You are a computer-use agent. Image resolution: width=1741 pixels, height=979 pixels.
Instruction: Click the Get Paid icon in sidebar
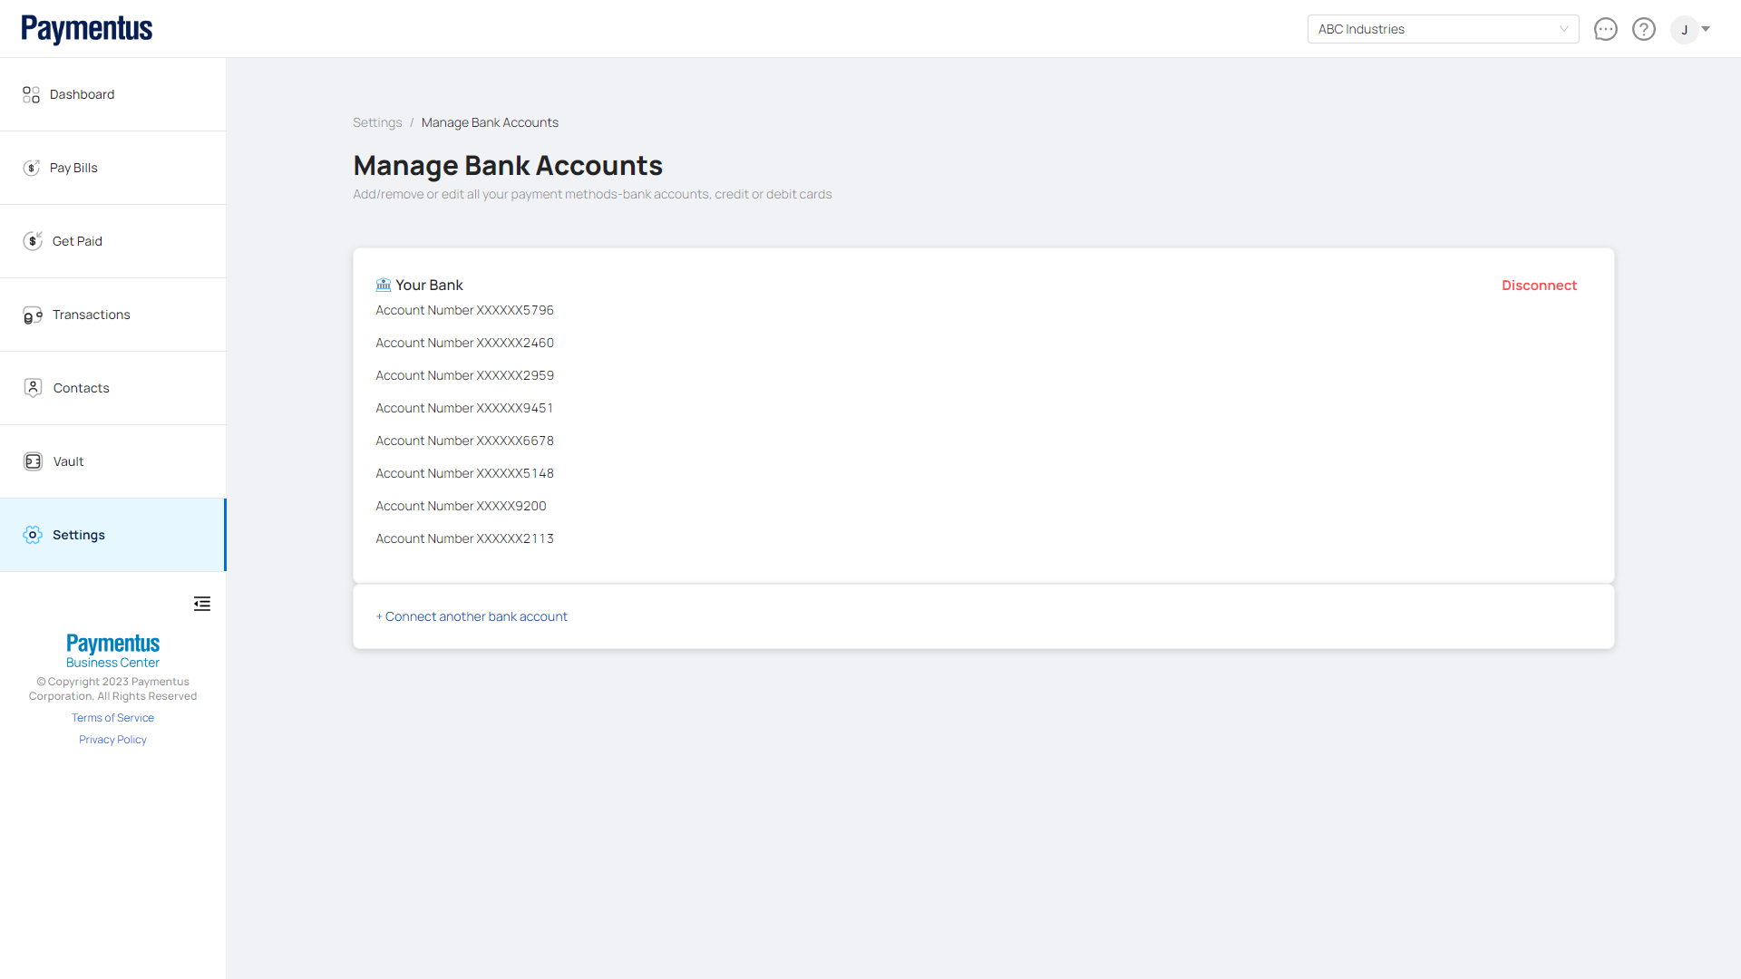(x=33, y=241)
